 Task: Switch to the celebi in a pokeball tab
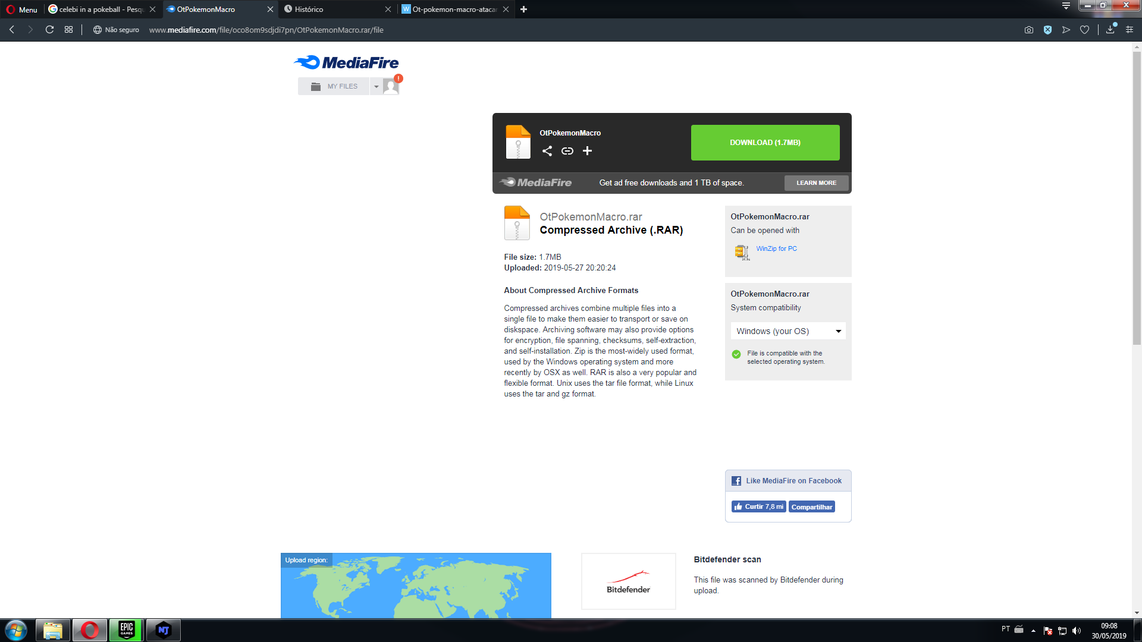coord(101,10)
